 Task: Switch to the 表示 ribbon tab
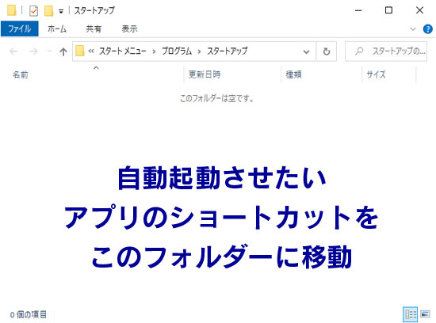(x=129, y=28)
